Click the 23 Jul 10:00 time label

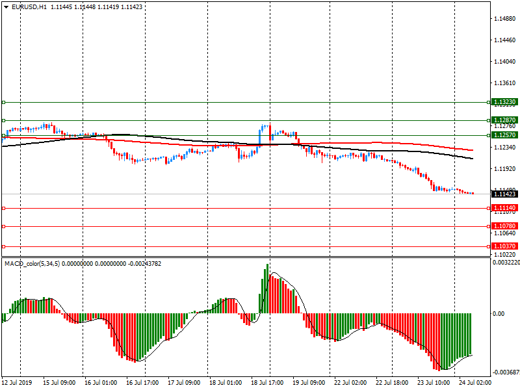[434, 382]
